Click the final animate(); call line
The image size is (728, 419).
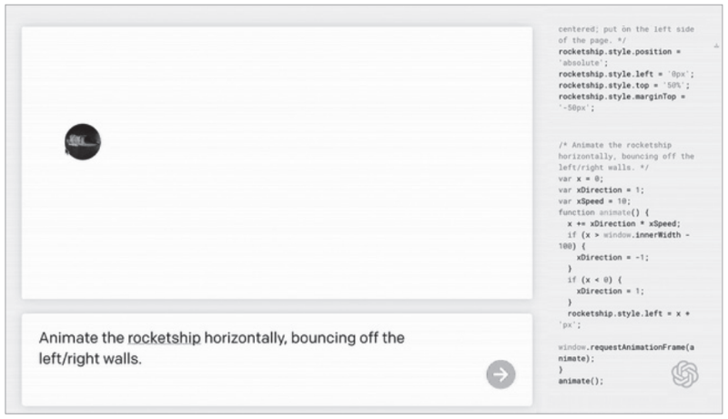[581, 381]
